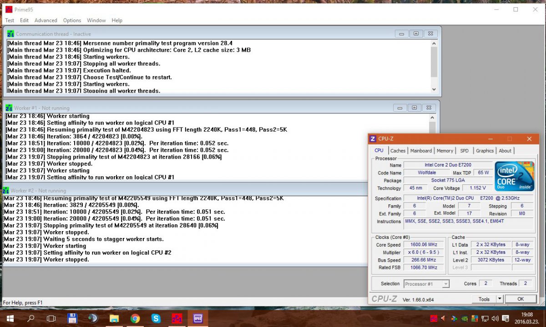Open the floppy disk app on the taskbar
Screen dimensions: 546x327
tap(72, 318)
